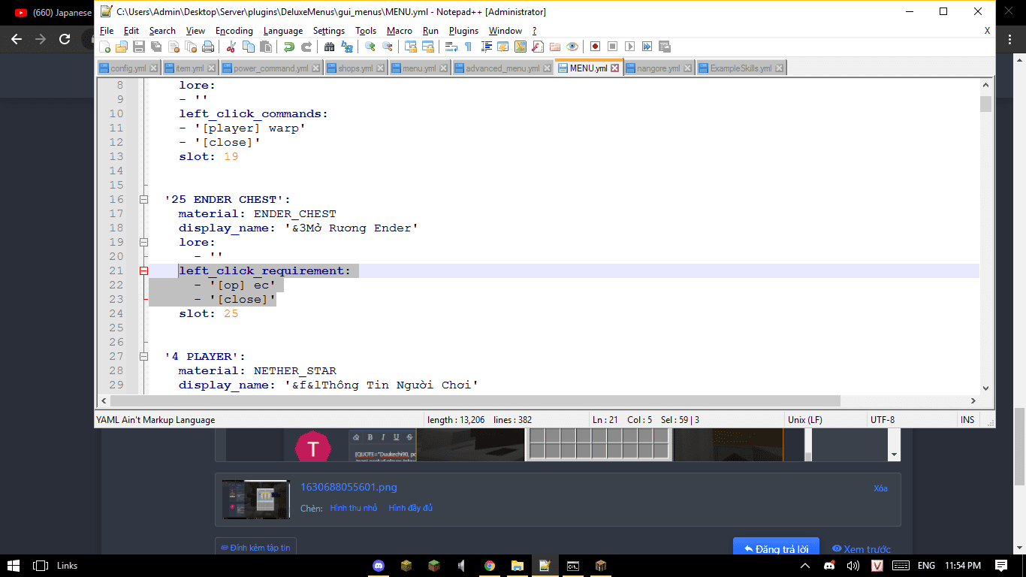
Task: Toggle the Monitoring eye icon
Action: click(572, 47)
